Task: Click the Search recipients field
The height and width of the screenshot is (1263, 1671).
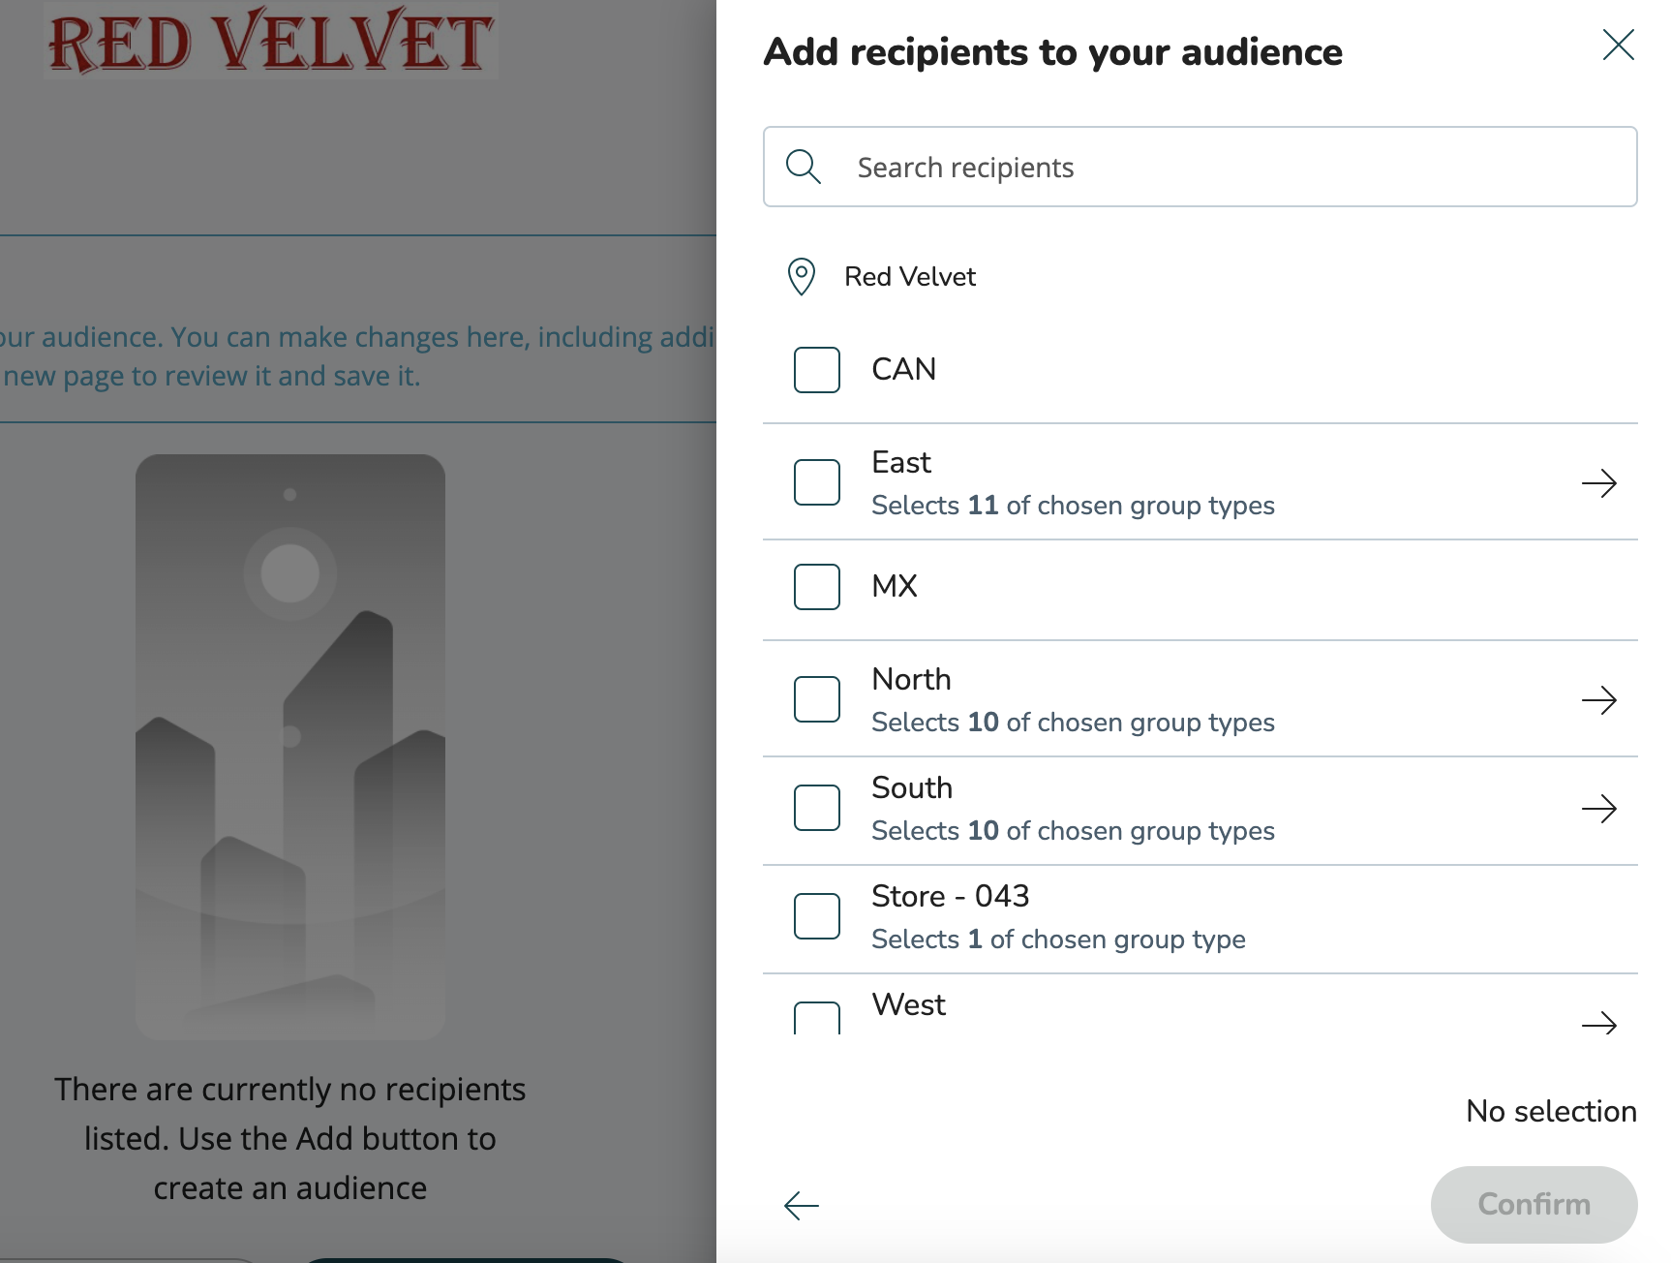Action: click(x=1200, y=167)
